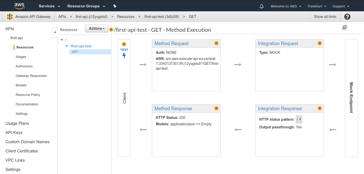Viewport: 364px width, 174px height.
Task: Click the Amazon API Gateway service icon
Action: pyautogui.click(x=10, y=17)
